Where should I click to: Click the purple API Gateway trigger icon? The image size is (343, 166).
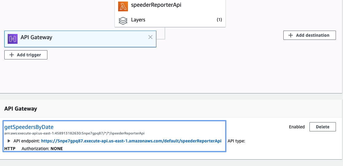tap(13, 39)
